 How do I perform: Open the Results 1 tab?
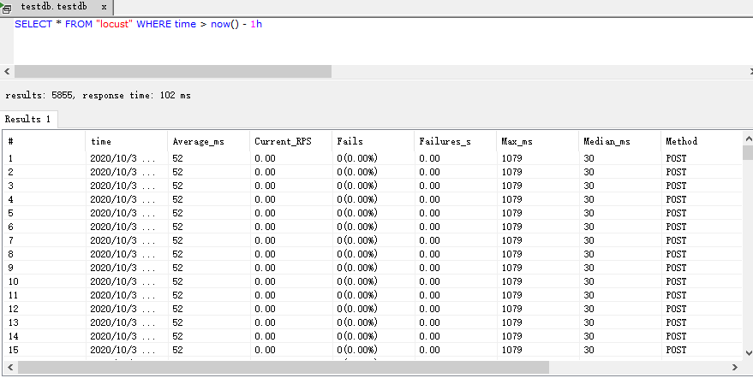coord(28,119)
